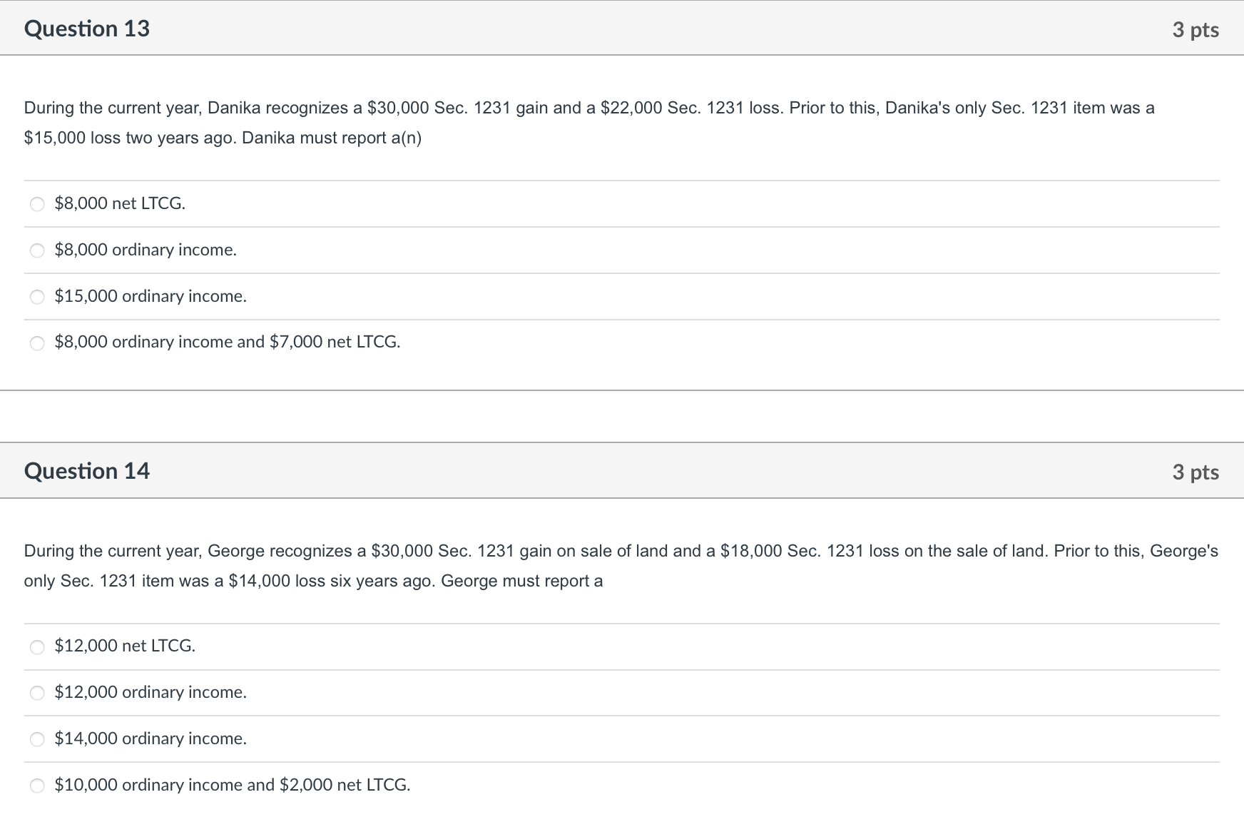Click the "Question 14" heading
Screen dimensions: 1244x832
tap(87, 471)
